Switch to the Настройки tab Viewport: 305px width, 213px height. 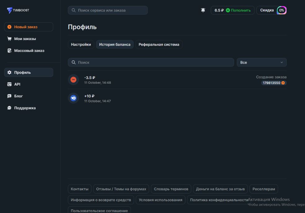click(x=81, y=44)
